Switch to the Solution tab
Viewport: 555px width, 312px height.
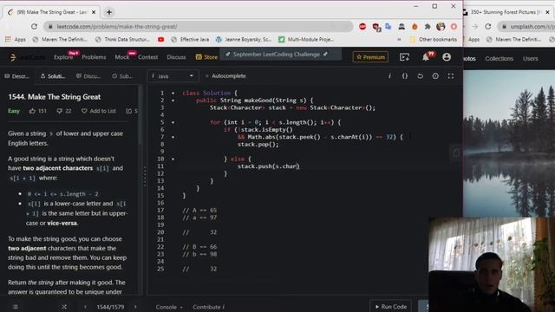point(53,76)
